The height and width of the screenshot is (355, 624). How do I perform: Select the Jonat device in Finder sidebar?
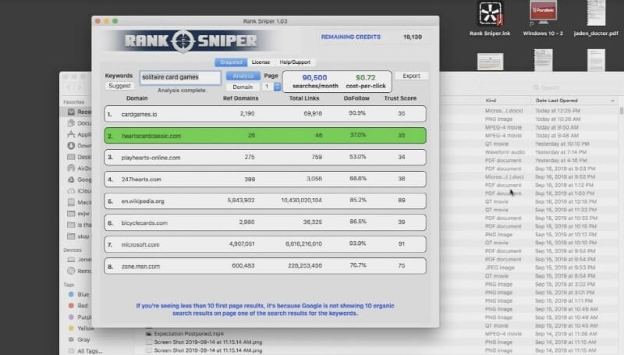coord(79,260)
